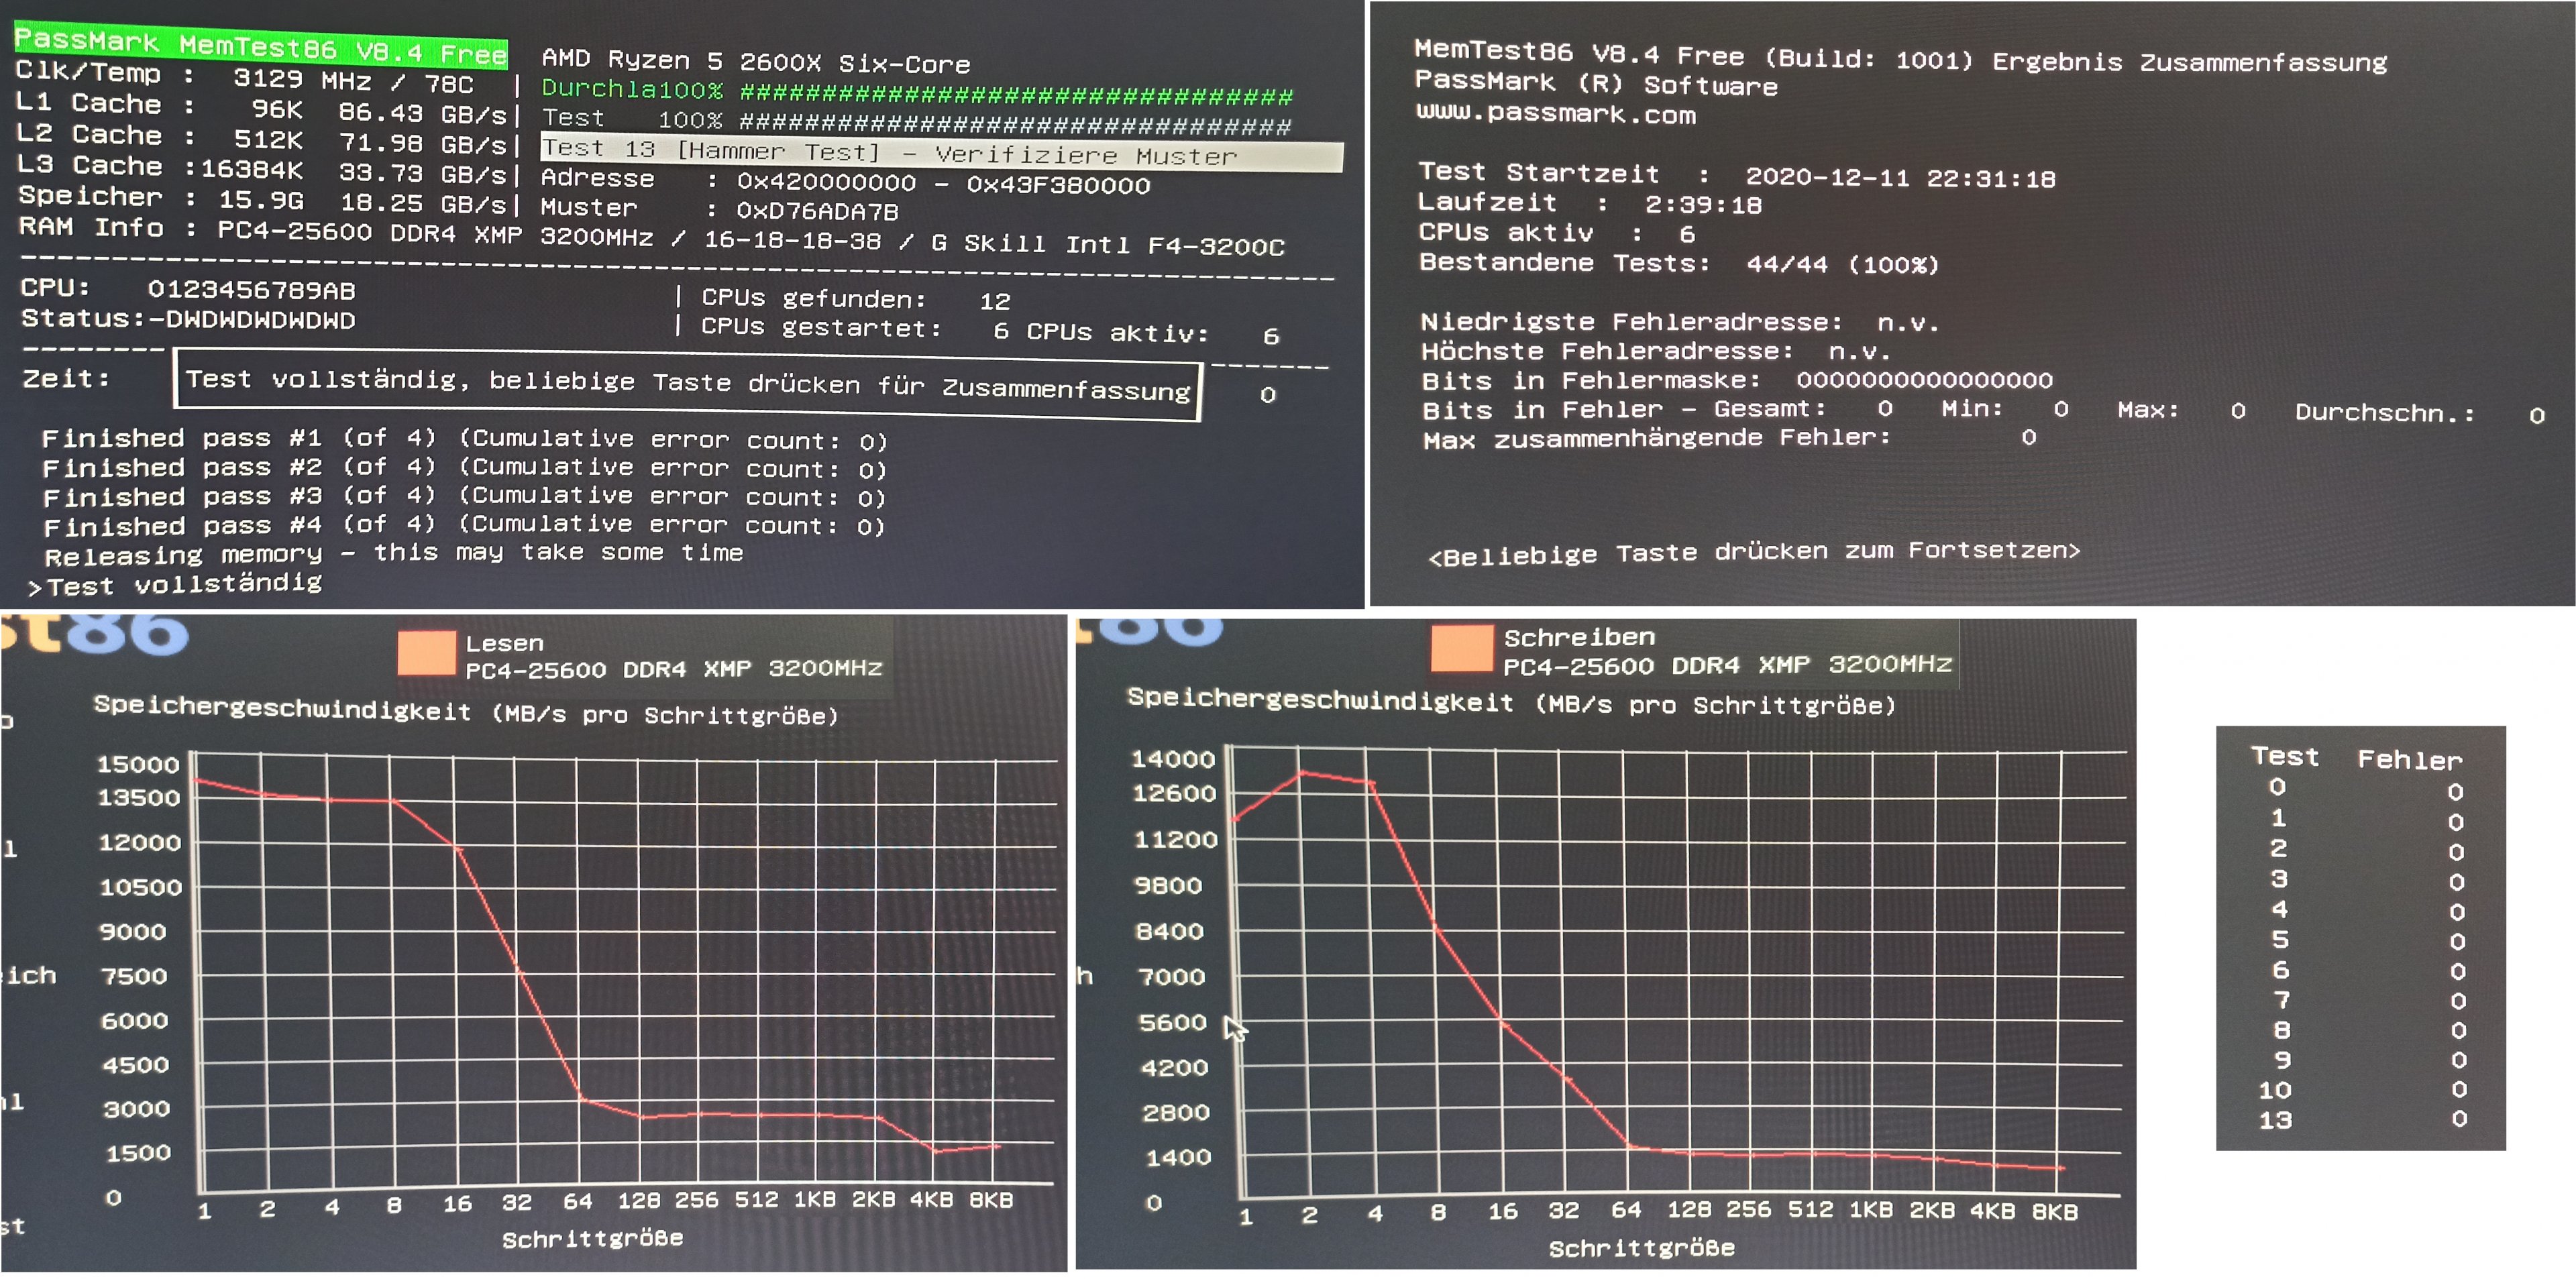Click the '>Test vollständig' status line
Screen dimensions: 2576x1279
tap(176, 585)
